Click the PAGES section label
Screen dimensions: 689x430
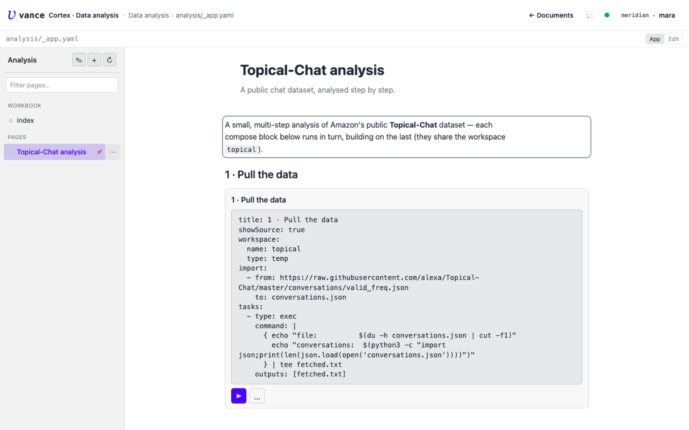tap(17, 137)
